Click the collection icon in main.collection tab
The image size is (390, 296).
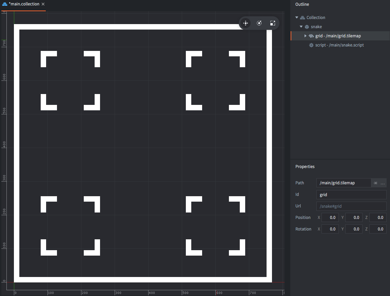(x=4, y=4)
